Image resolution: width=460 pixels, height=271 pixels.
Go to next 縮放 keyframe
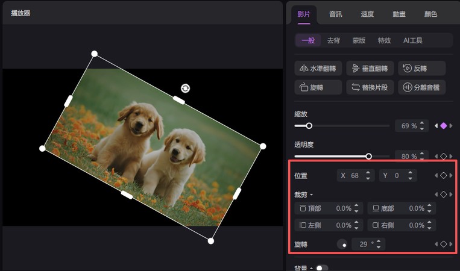coord(451,126)
